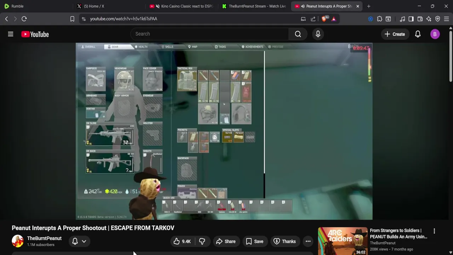This screenshot has height=255, width=453.
Task: Open the blue spinning extension icon
Action: click(370, 19)
